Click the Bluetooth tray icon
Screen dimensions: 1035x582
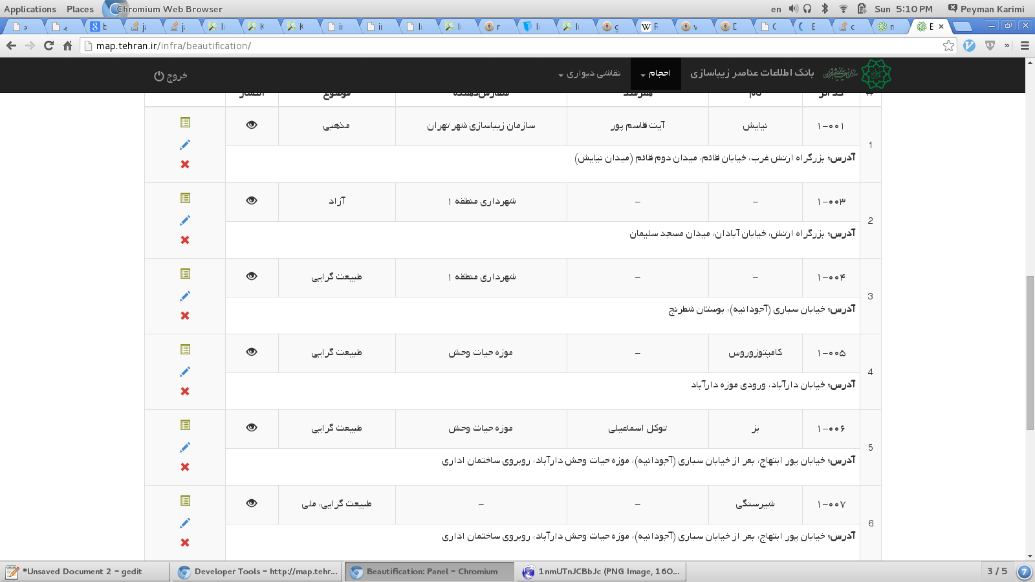tap(825, 9)
